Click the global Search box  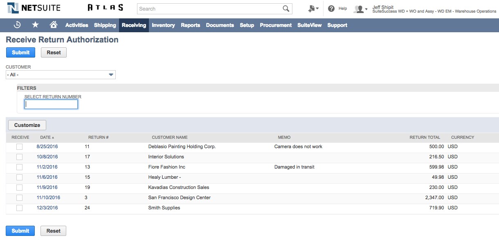coord(209,9)
